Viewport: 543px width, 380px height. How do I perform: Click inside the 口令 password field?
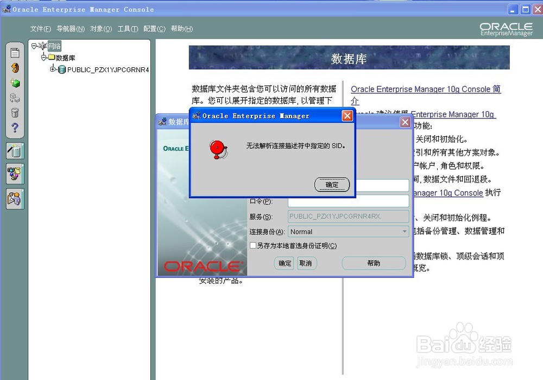click(x=348, y=201)
